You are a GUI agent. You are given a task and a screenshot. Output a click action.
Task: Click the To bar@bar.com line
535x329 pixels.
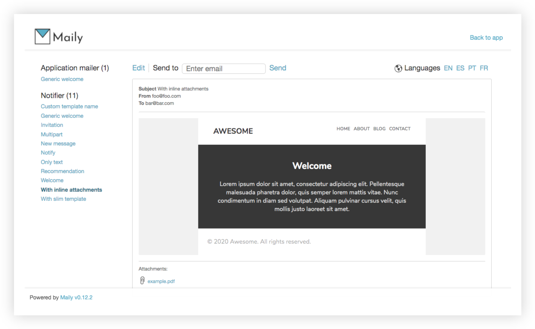[156, 103]
